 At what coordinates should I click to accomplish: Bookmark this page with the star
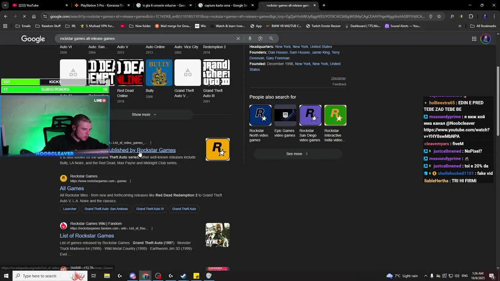439,16
